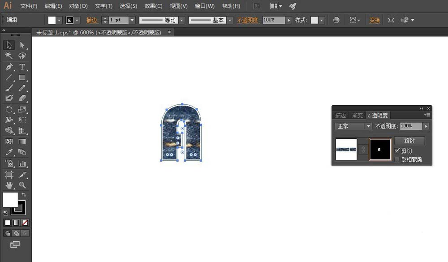Open fill color dropdown in control bar
The width and height of the screenshot is (448, 262).
pyautogui.click(x=59, y=20)
